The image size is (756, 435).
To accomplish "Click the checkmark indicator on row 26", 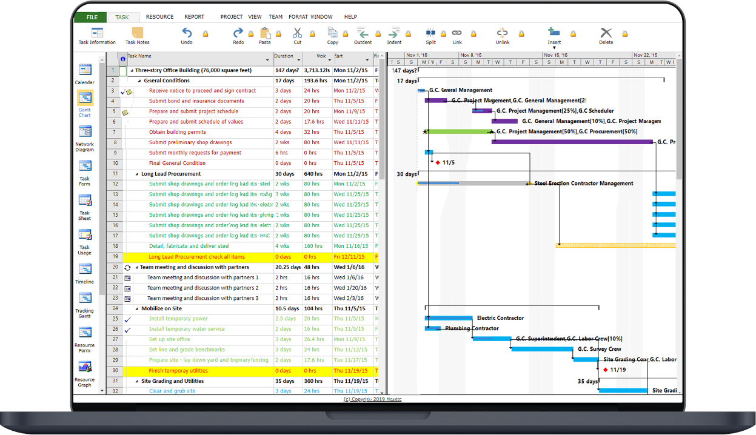I will [x=127, y=330].
